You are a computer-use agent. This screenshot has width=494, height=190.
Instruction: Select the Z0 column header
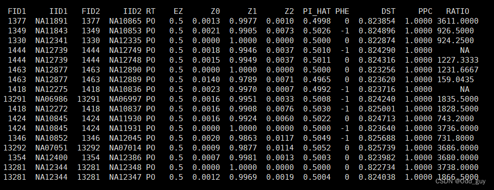point(215,12)
